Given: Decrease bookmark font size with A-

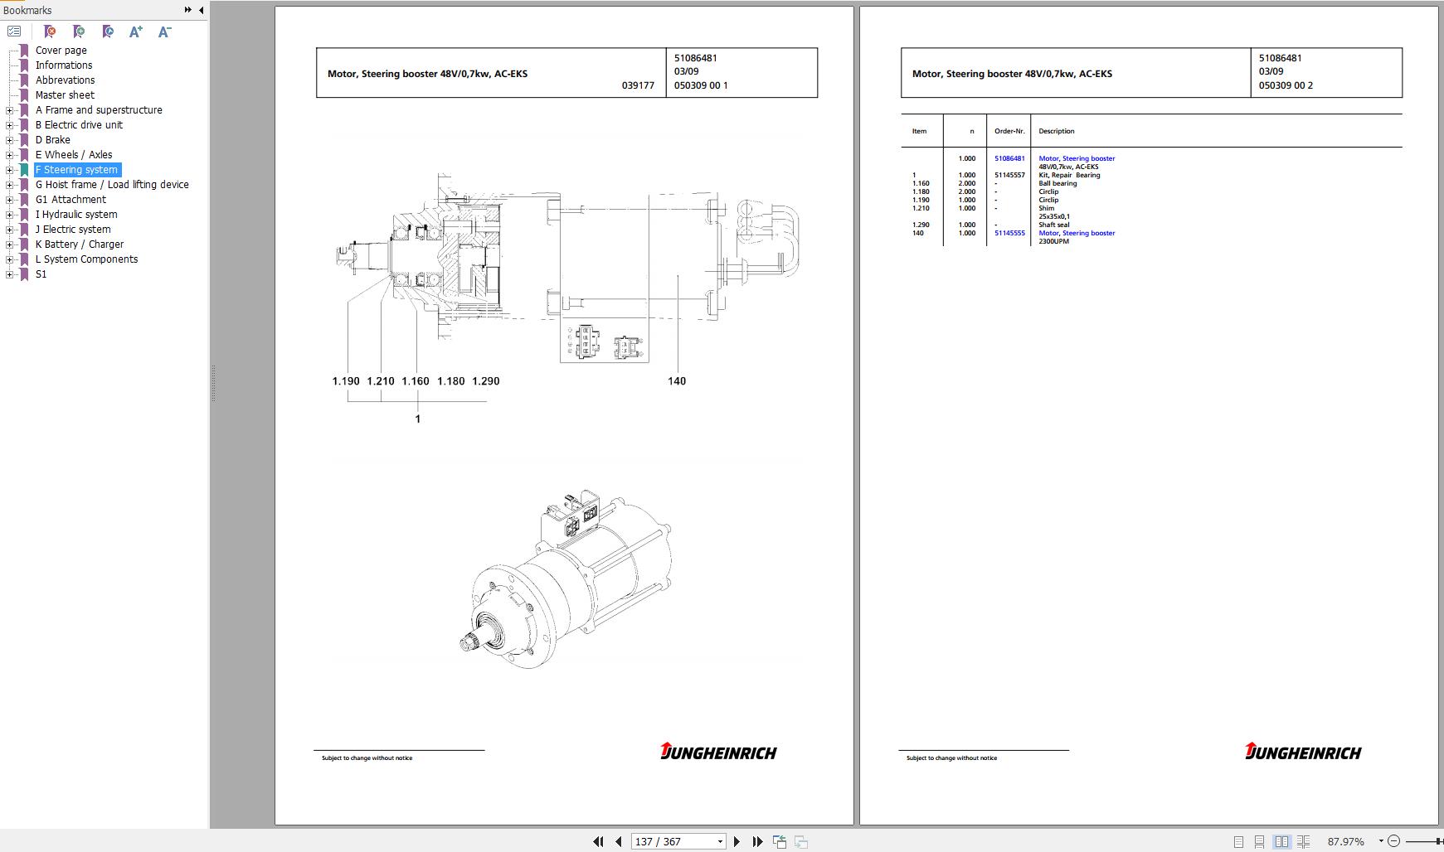Looking at the screenshot, I should pos(164,31).
